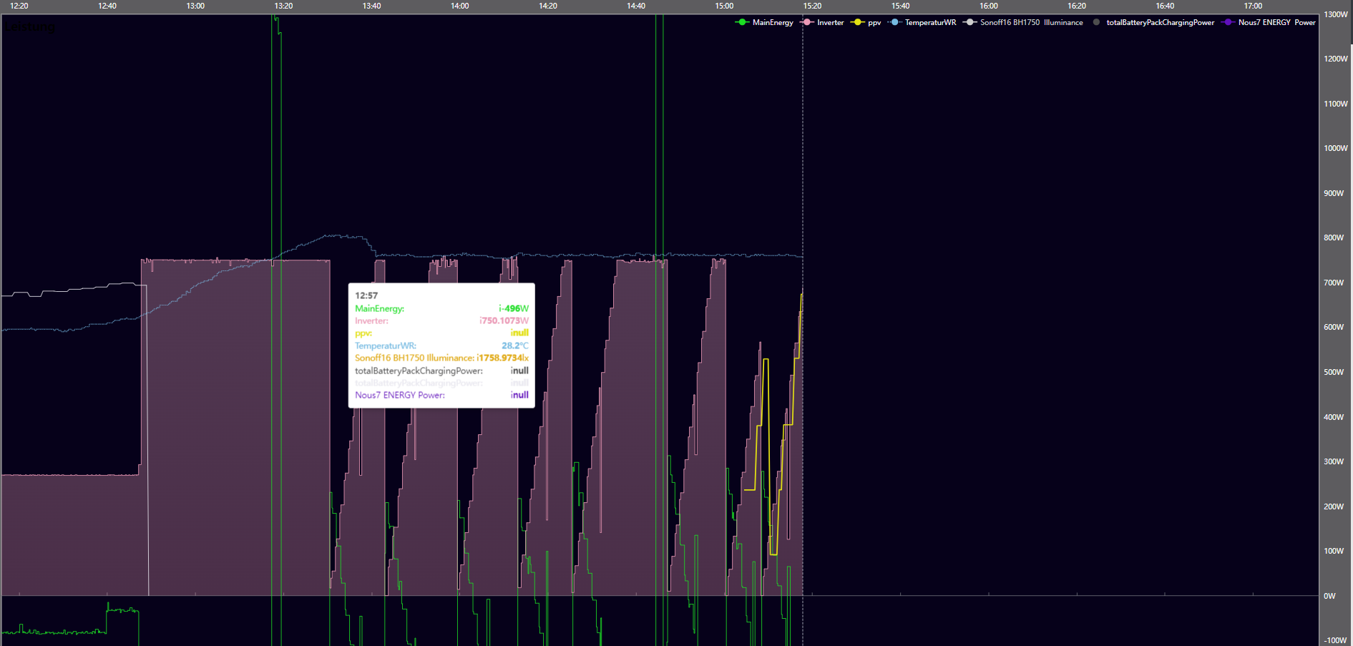Click the 14:00 time axis label
This screenshot has height=646, width=1353.
click(x=460, y=6)
